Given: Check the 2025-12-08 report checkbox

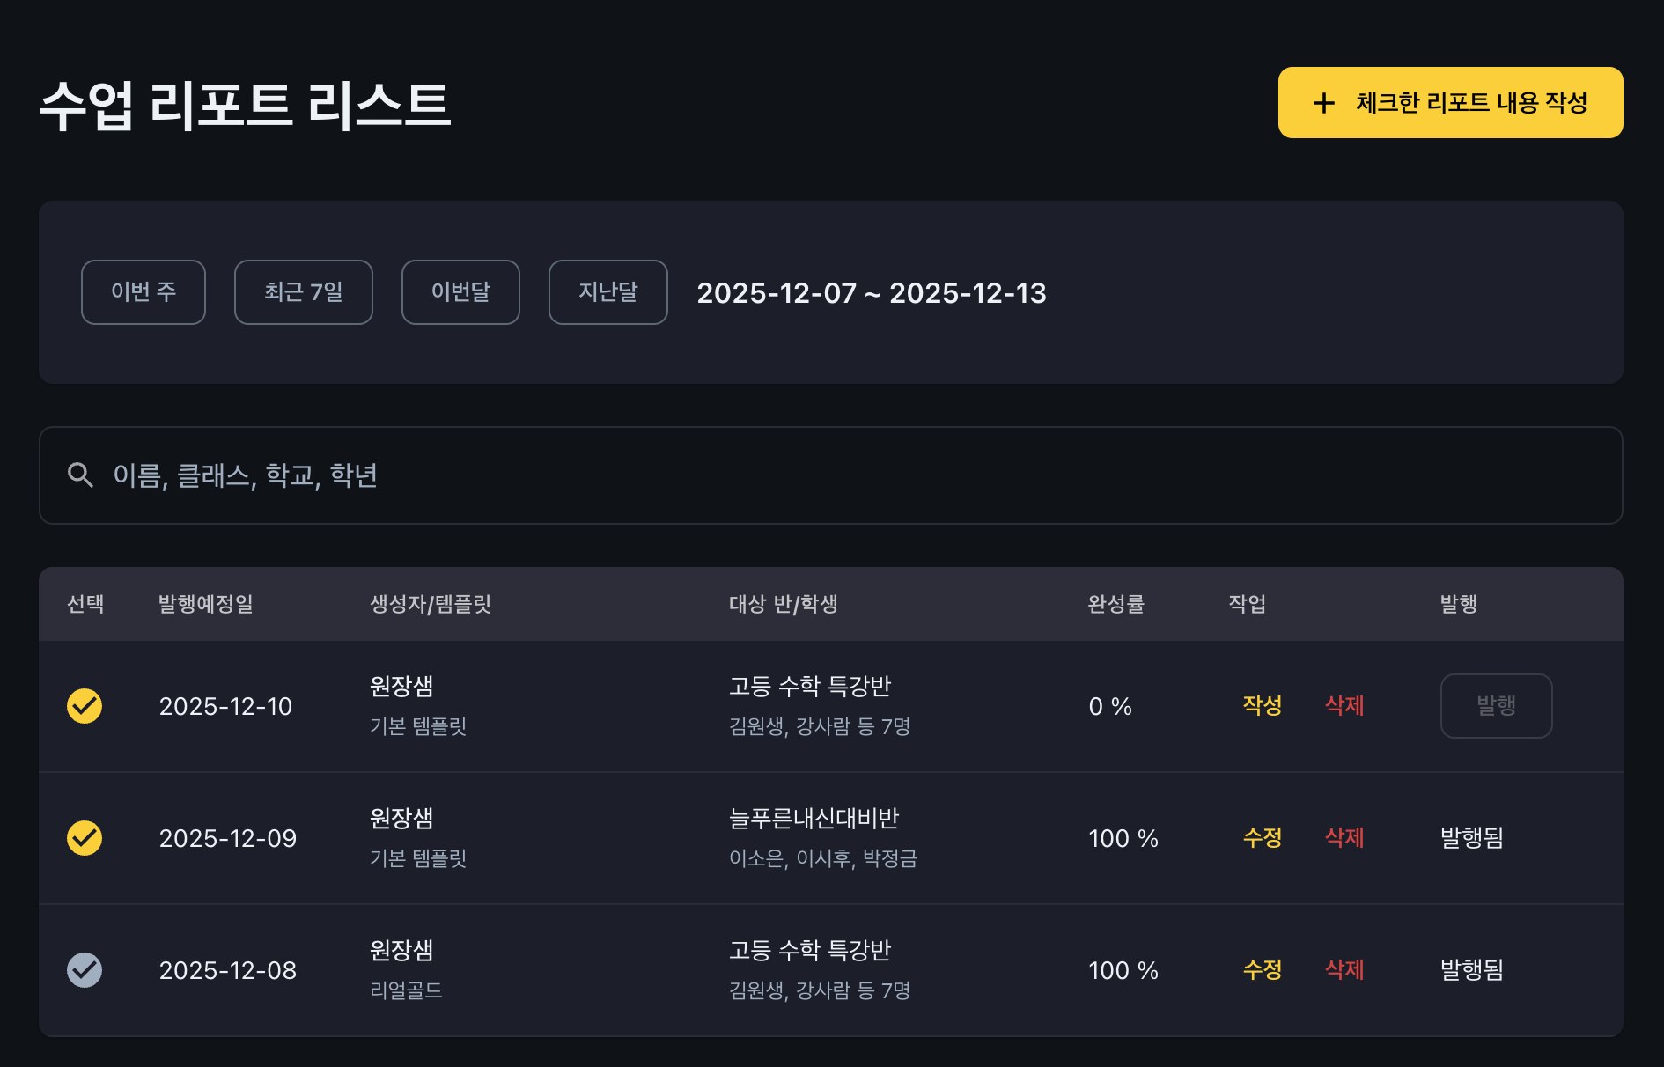Looking at the screenshot, I should pyautogui.click(x=85, y=970).
